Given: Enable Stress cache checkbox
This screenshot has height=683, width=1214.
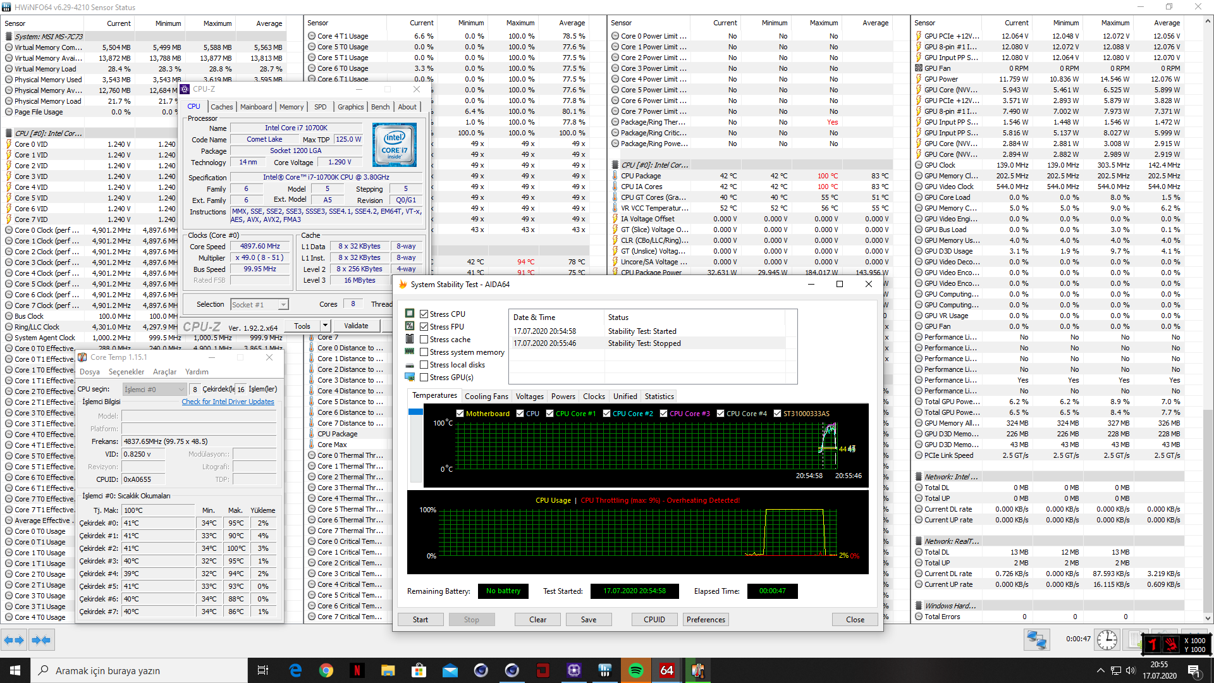Looking at the screenshot, I should pos(424,340).
